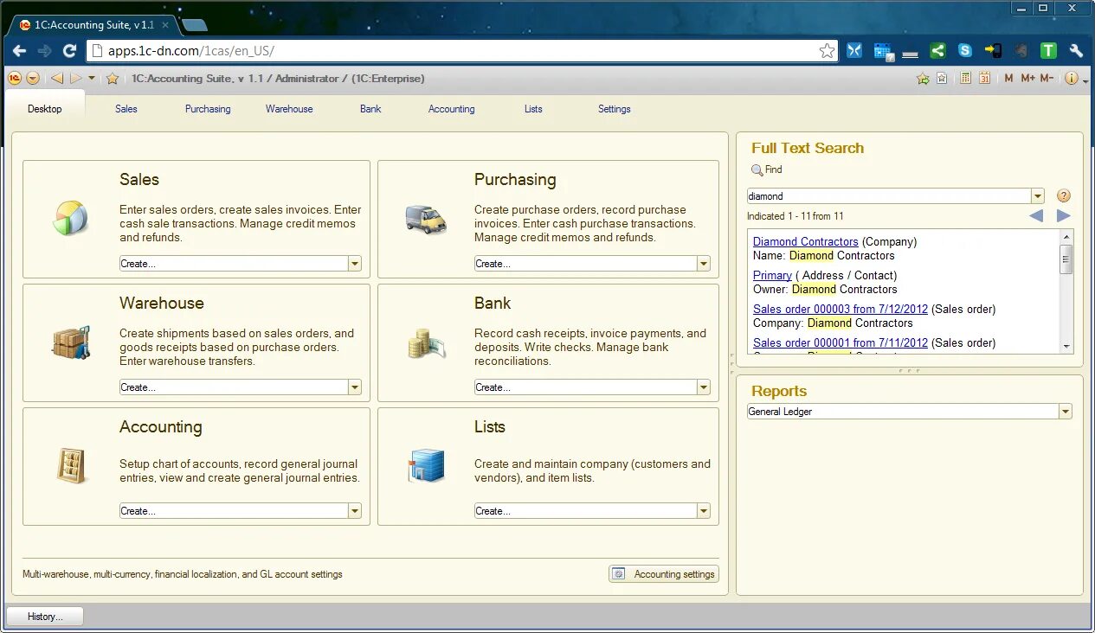This screenshot has height=633, width=1095.
Task: Go to previous search results arrow
Action: point(1036,216)
